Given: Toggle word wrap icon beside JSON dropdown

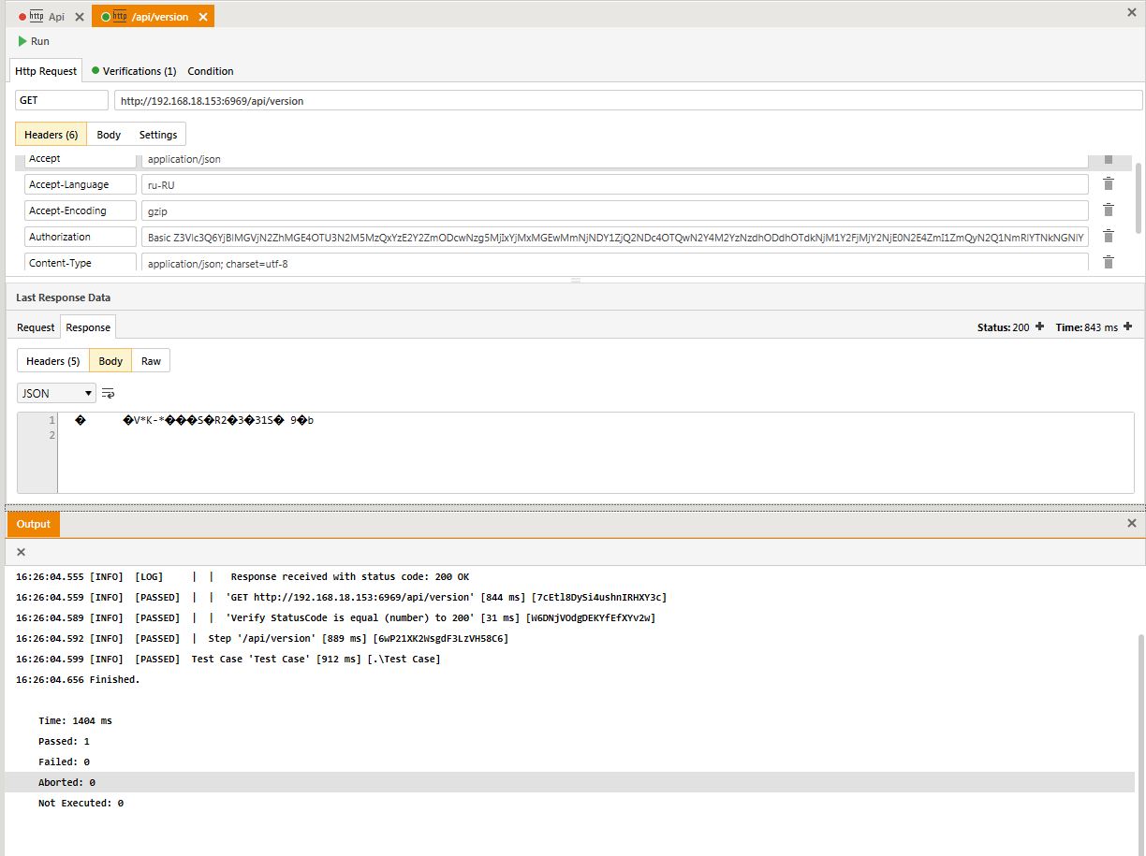Looking at the screenshot, I should point(109,393).
